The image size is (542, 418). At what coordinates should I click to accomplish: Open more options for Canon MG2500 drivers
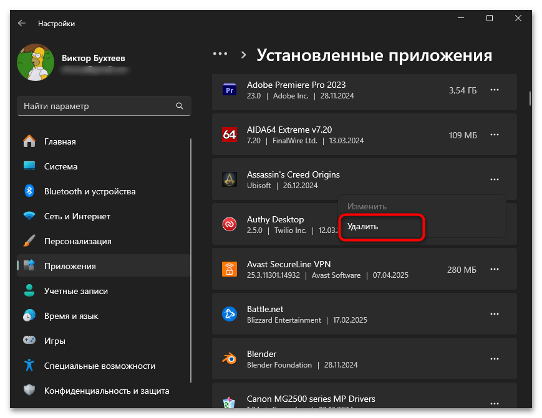pos(495,404)
